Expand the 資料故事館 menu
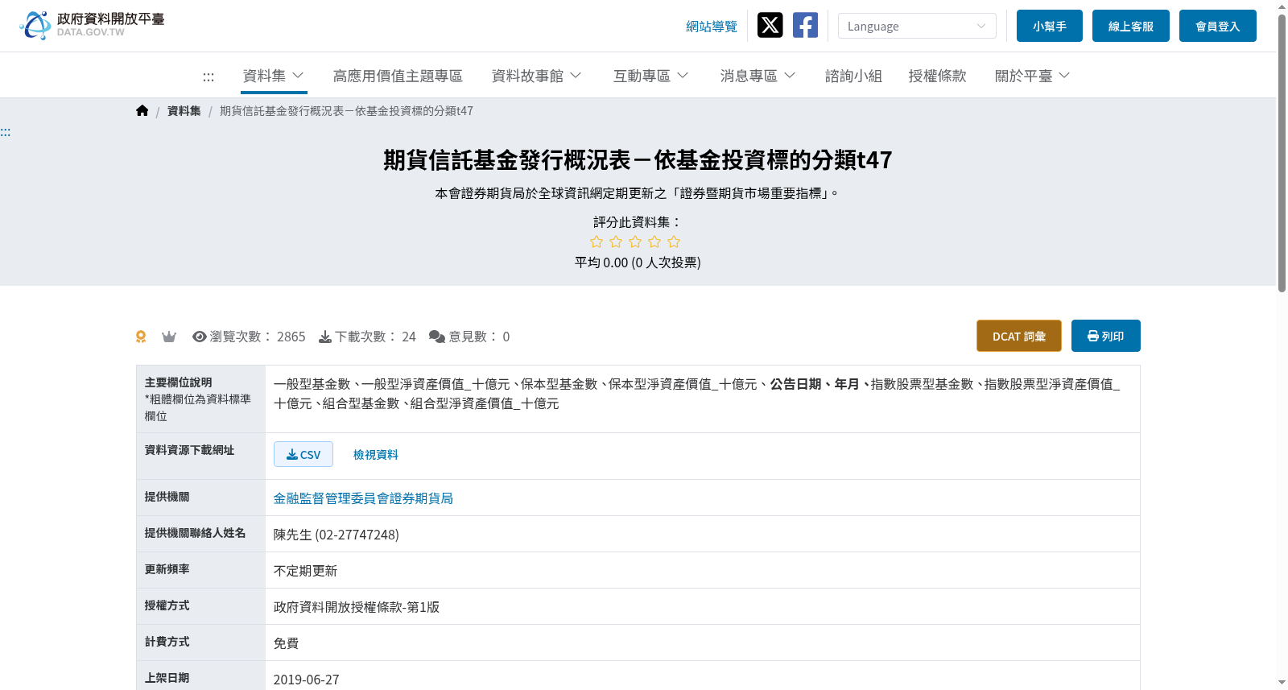Viewport: 1288px width, 690px height. pyautogui.click(x=537, y=76)
